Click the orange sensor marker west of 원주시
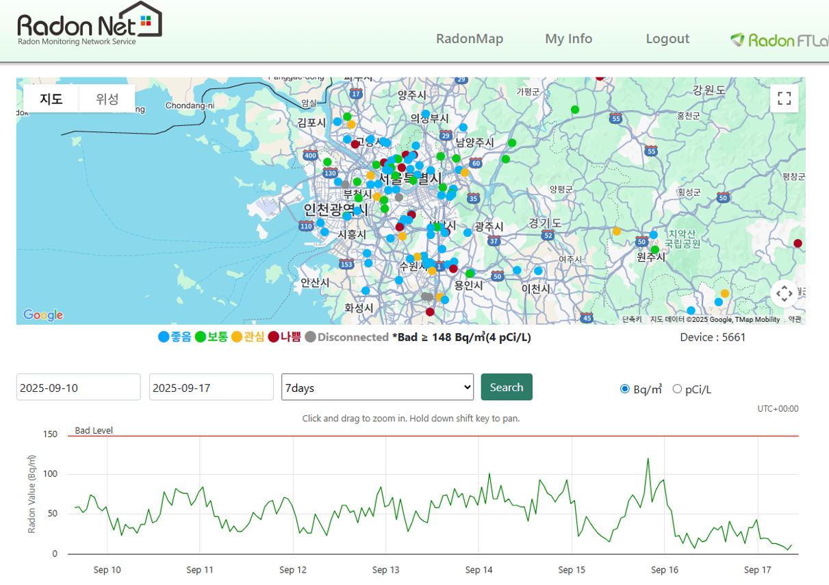Image resolution: width=829 pixels, height=585 pixels. (x=617, y=232)
